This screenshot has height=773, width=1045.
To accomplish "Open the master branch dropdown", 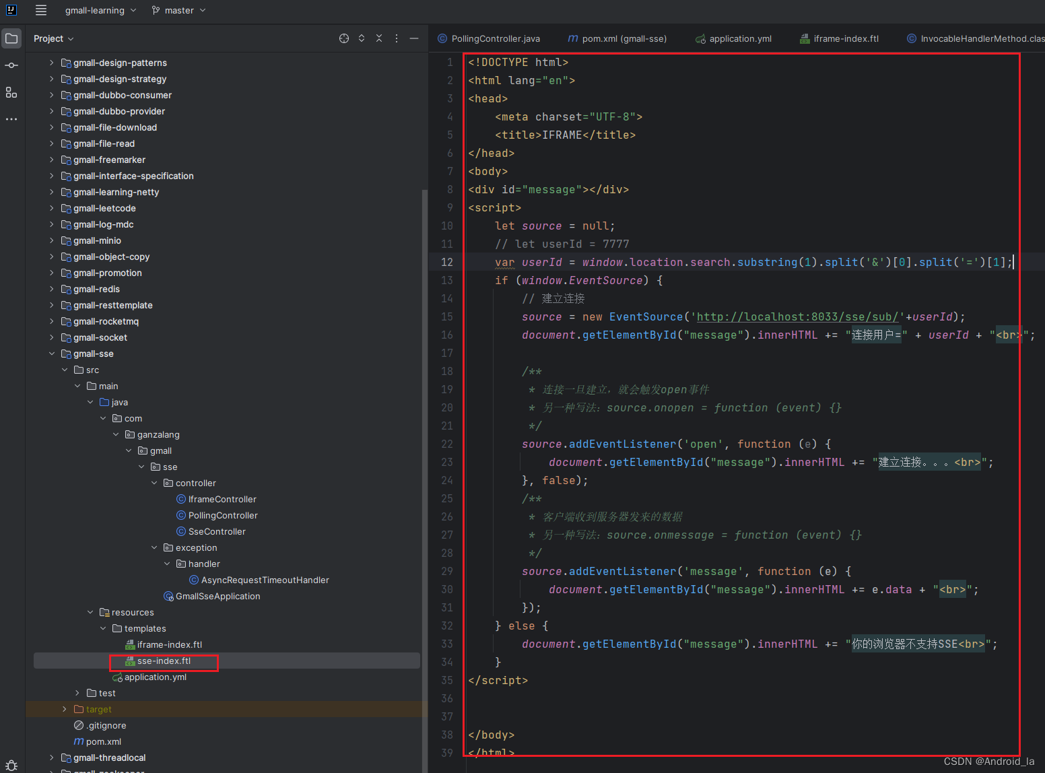I will click(179, 10).
